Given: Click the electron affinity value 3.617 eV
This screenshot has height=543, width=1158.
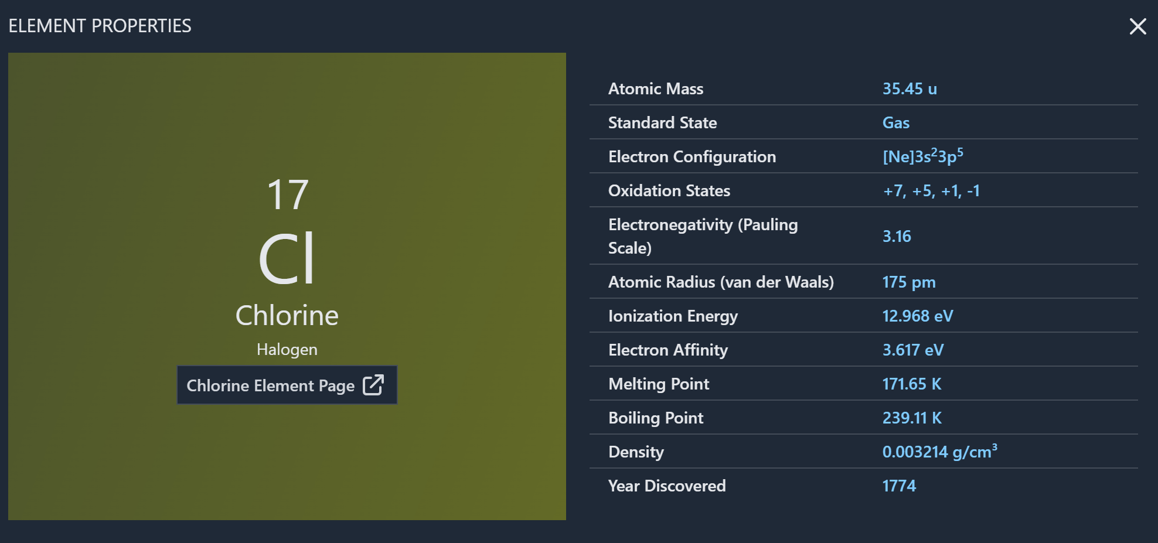Looking at the screenshot, I should click(x=913, y=350).
